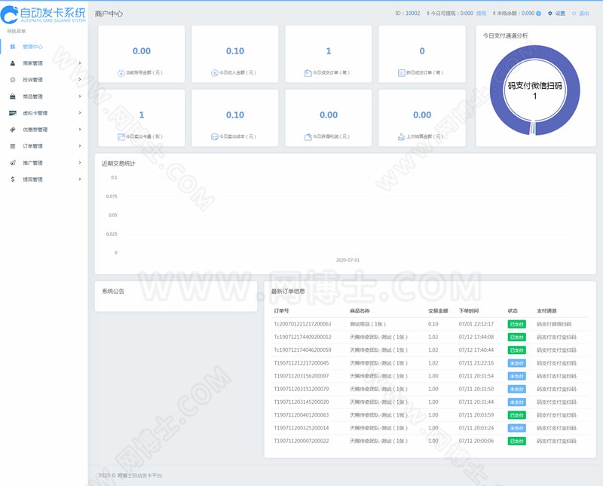The width and height of the screenshot is (603, 486).
Task: Click the 今日收入金额 coin icon
Action: 215,72
